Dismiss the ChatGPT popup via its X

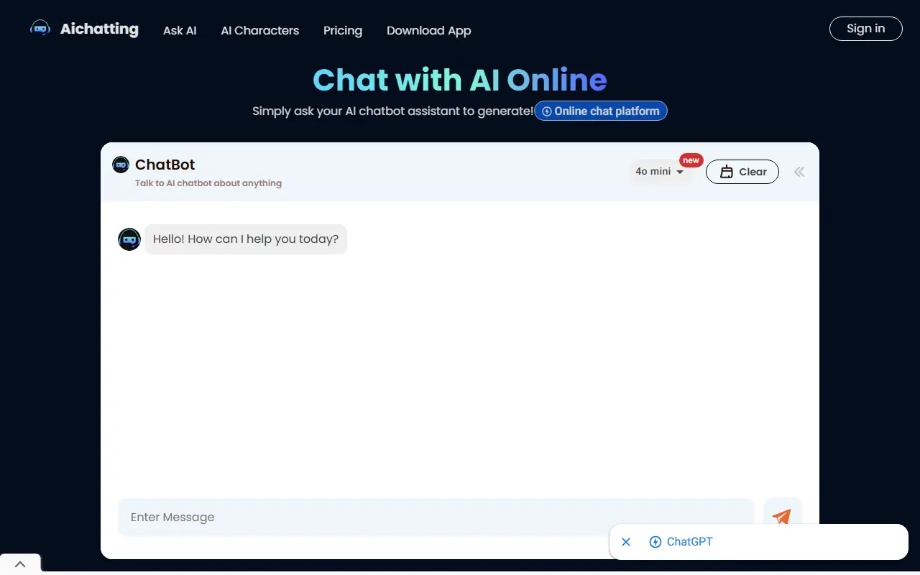click(625, 541)
